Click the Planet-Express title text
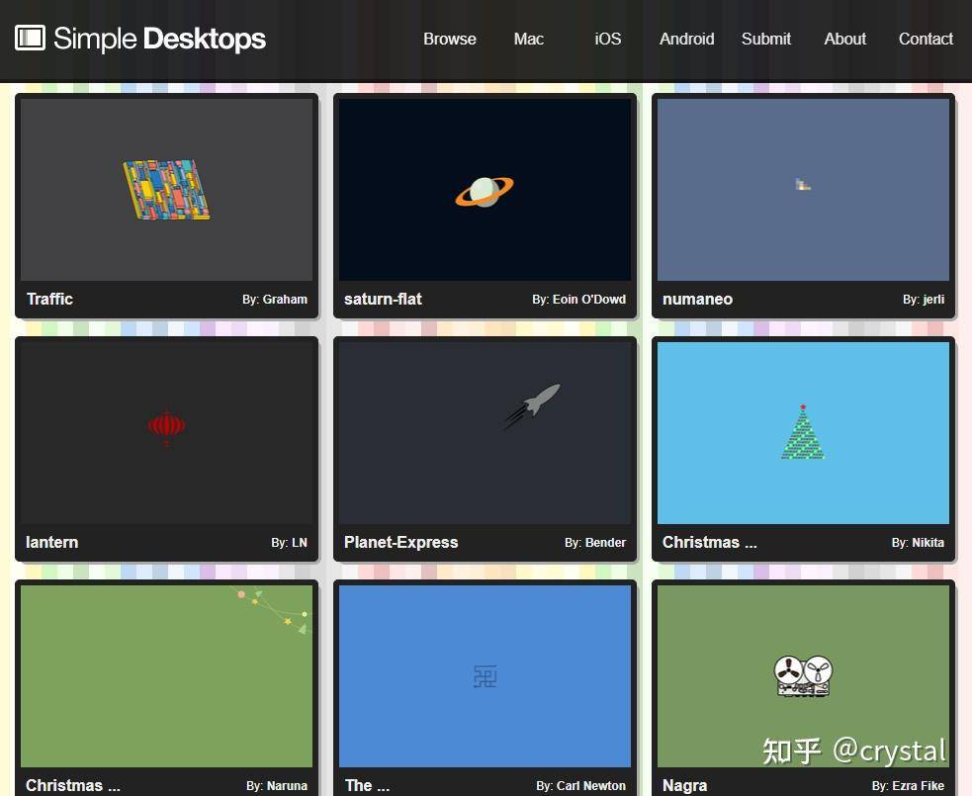Image resolution: width=972 pixels, height=796 pixels. pyautogui.click(x=401, y=543)
